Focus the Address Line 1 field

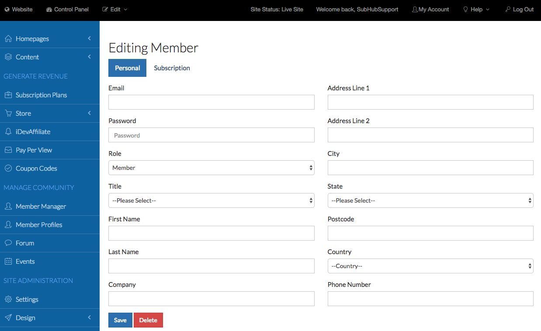430,102
